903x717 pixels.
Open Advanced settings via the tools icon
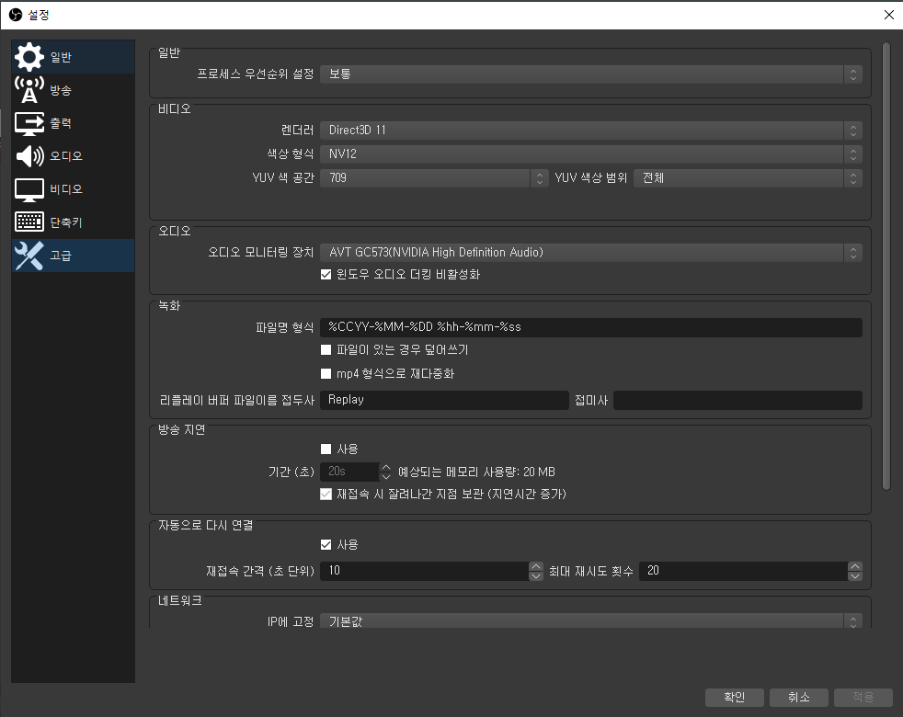[29, 256]
